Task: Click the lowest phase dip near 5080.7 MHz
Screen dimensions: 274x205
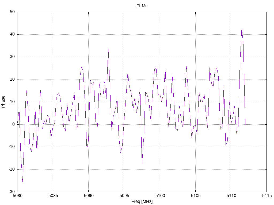Action: tap(22, 182)
